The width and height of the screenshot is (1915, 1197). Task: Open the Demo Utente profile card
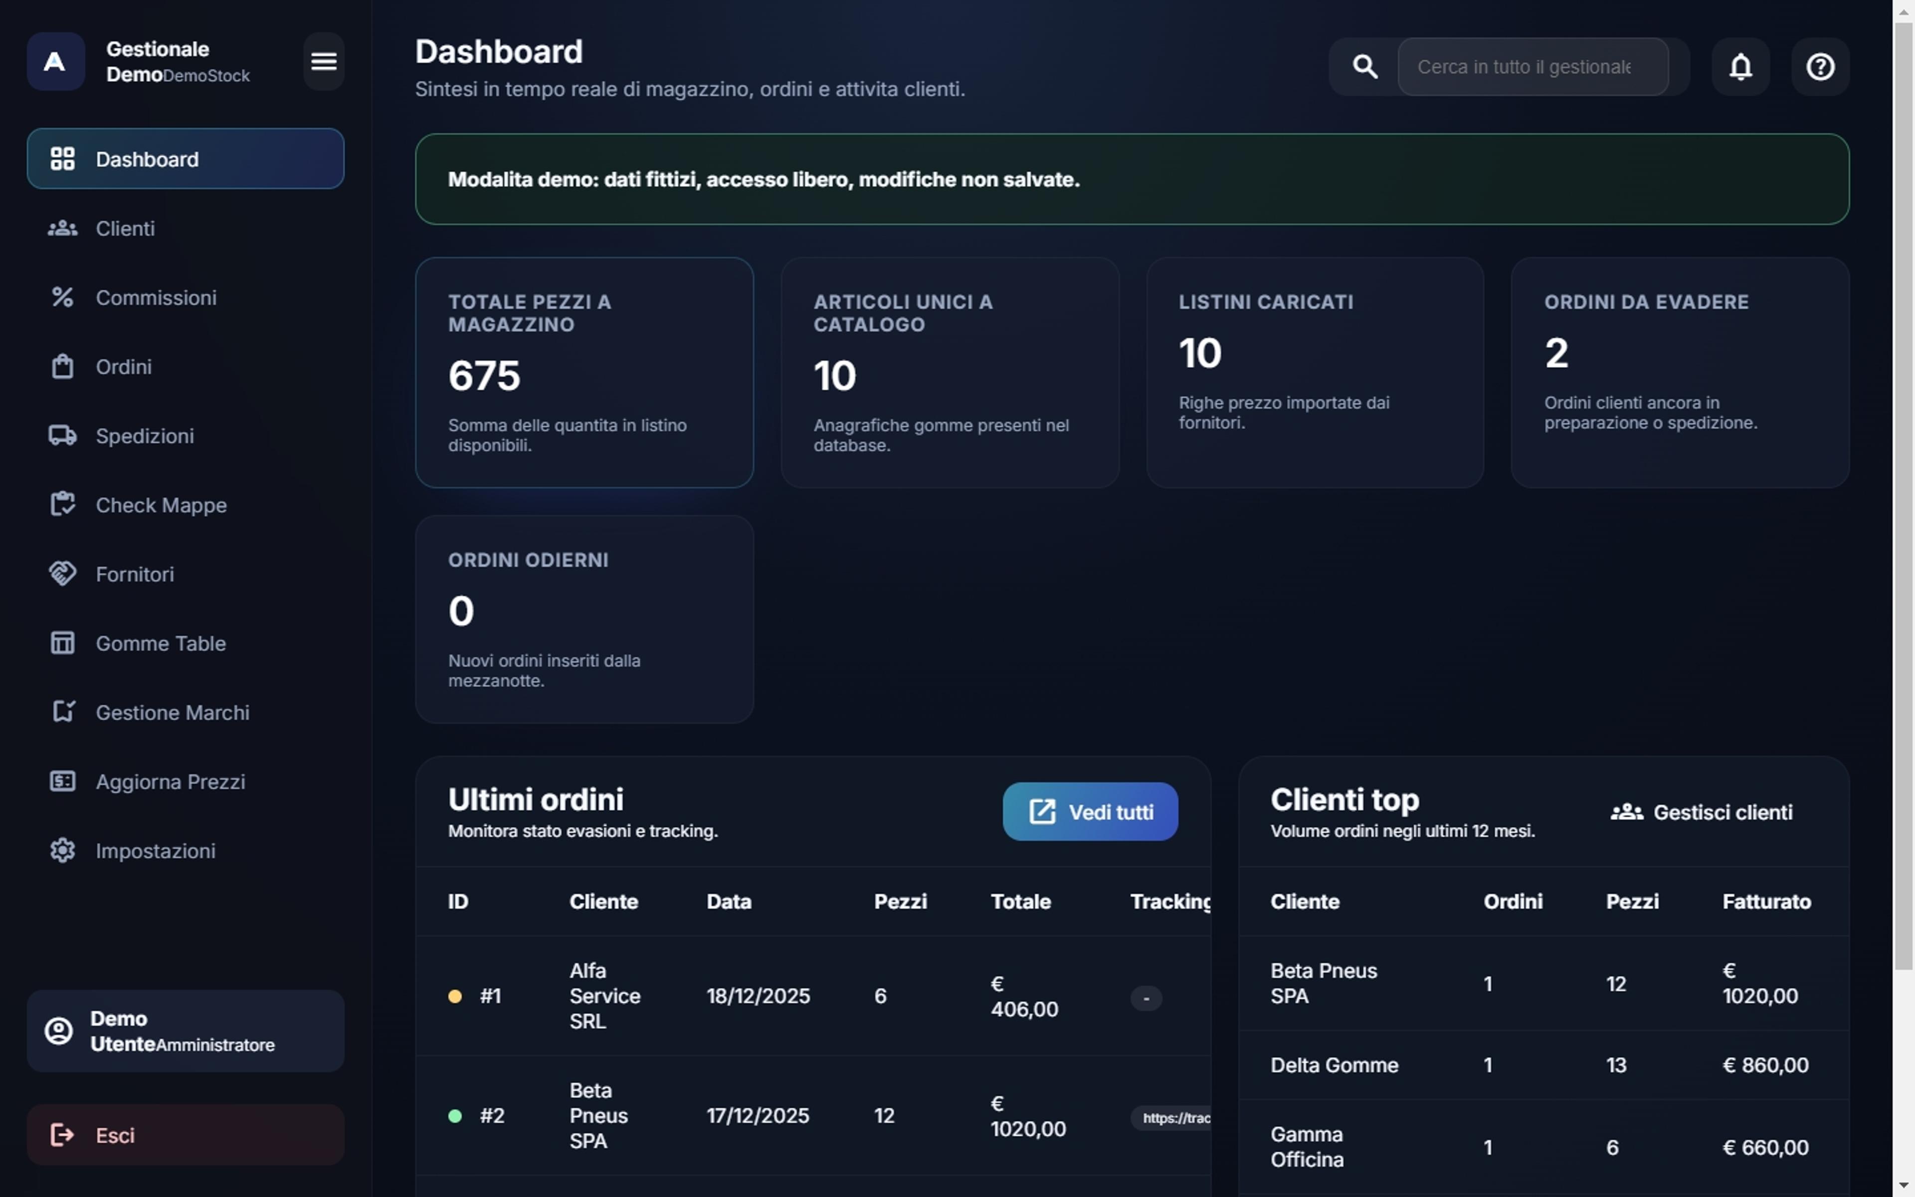point(186,1031)
